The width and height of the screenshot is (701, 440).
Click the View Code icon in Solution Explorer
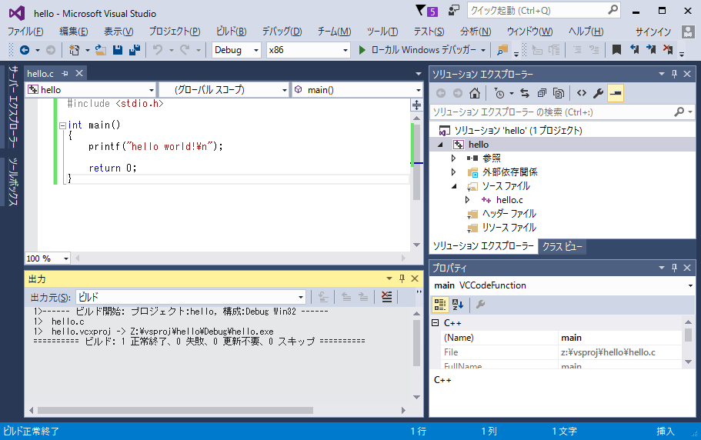point(581,93)
